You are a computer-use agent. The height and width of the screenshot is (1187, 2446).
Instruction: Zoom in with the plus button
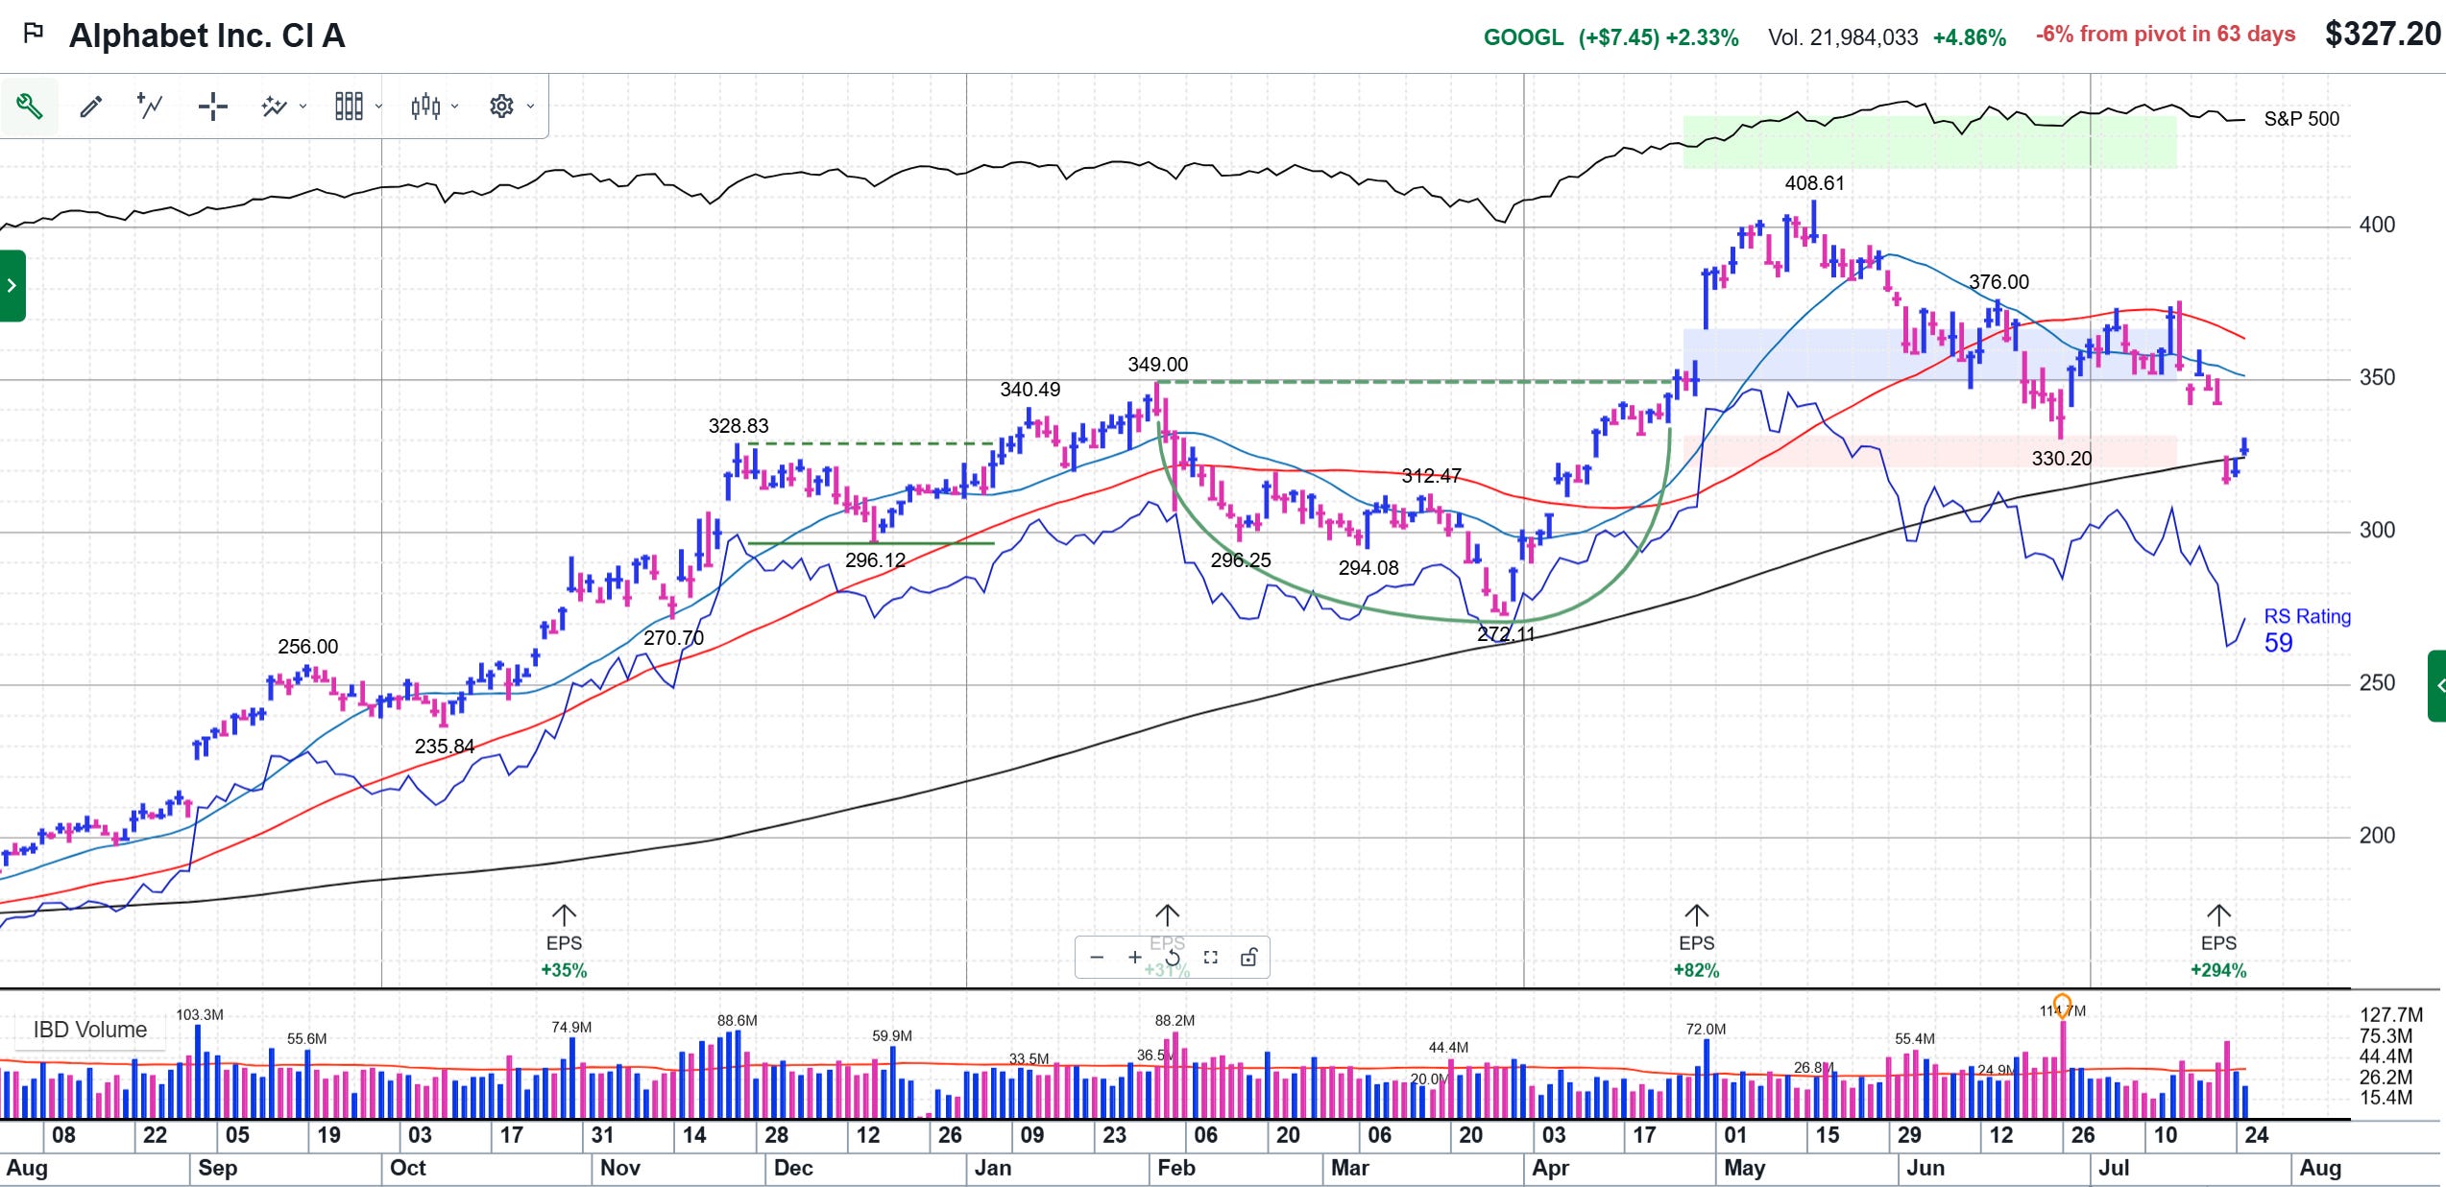(x=1135, y=957)
